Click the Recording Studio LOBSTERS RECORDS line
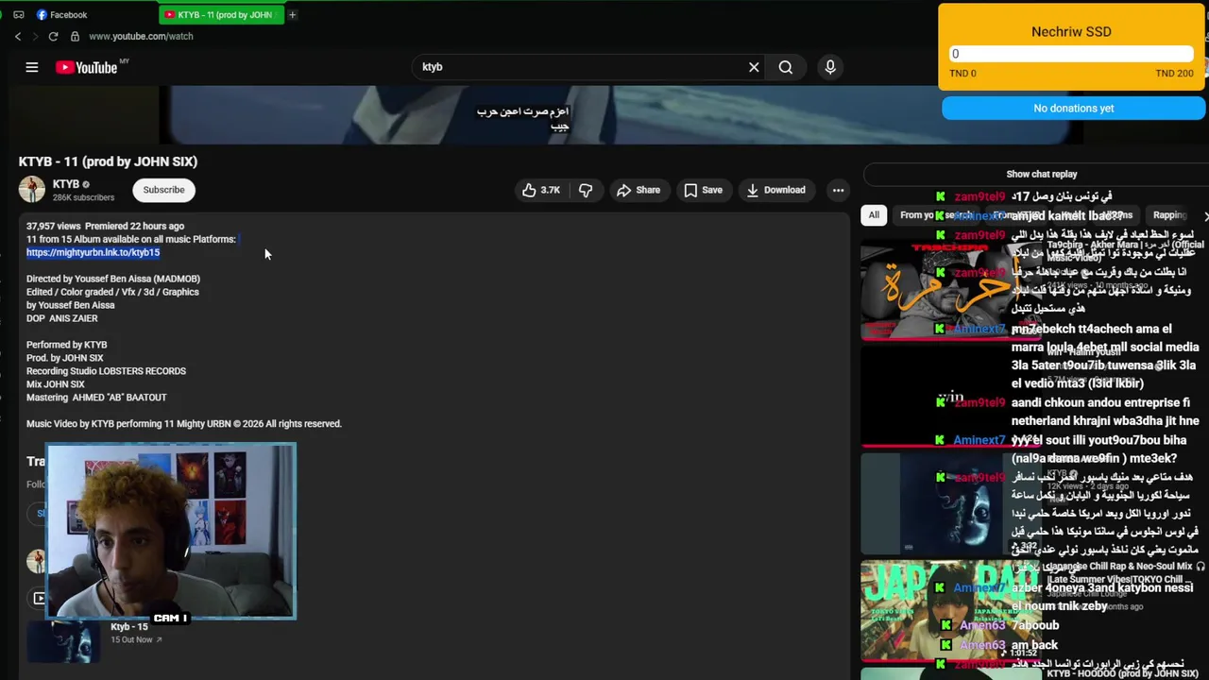 point(106,371)
